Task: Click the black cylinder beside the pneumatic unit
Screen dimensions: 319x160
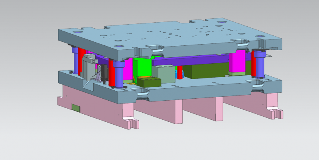Action: (x=104, y=74)
